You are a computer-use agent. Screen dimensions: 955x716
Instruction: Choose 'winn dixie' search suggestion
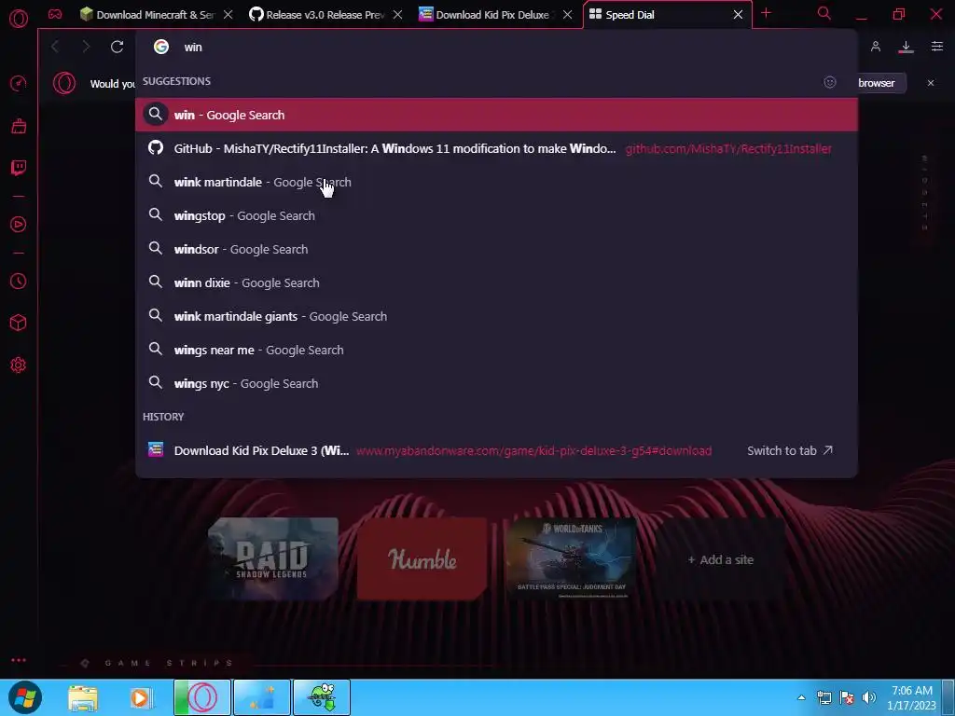pyautogui.click(x=496, y=282)
